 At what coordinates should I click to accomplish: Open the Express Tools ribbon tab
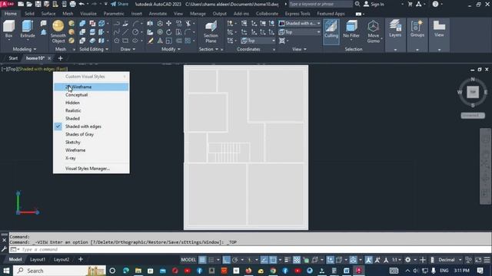pos(298,14)
